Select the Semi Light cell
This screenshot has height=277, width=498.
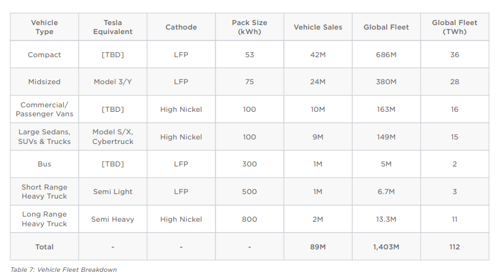(x=113, y=192)
